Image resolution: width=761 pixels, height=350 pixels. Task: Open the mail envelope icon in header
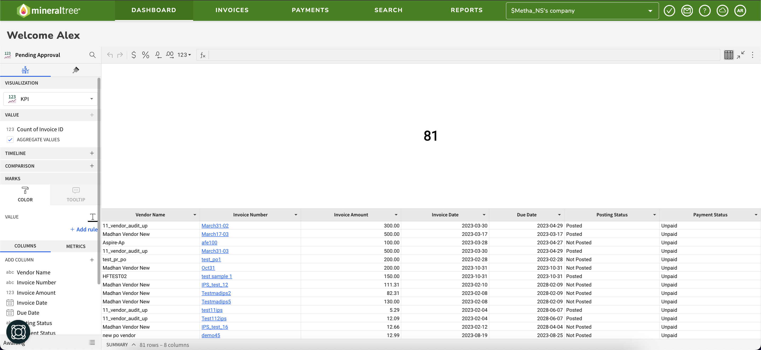[687, 11]
